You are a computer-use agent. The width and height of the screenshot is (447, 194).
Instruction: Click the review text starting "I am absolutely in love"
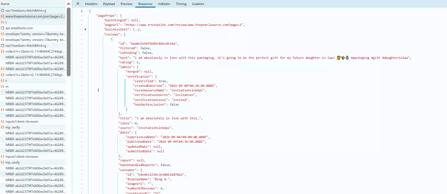click(x=272, y=58)
